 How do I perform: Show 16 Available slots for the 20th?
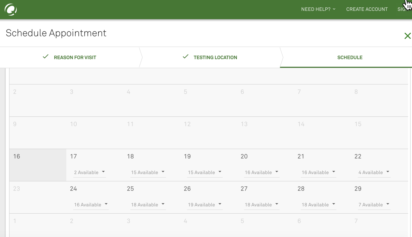click(x=261, y=172)
